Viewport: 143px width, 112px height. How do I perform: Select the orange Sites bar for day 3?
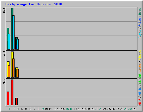(x=18, y=73)
